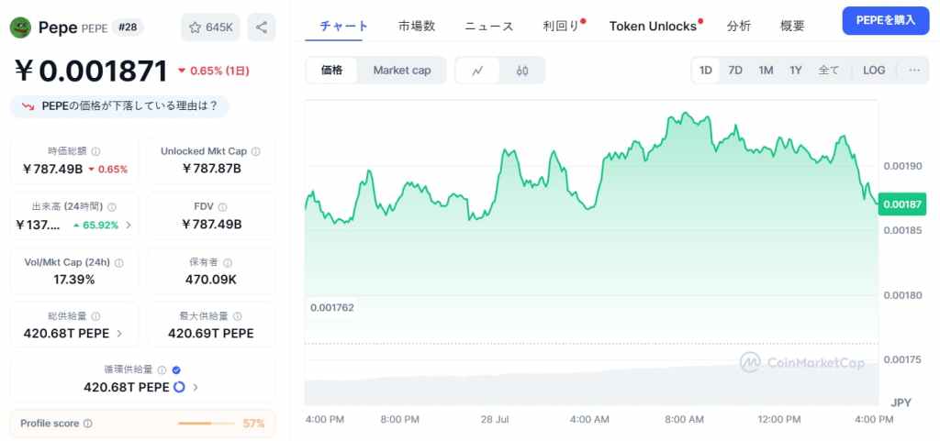
Task: Open the 利回り tab
Action: click(x=562, y=27)
